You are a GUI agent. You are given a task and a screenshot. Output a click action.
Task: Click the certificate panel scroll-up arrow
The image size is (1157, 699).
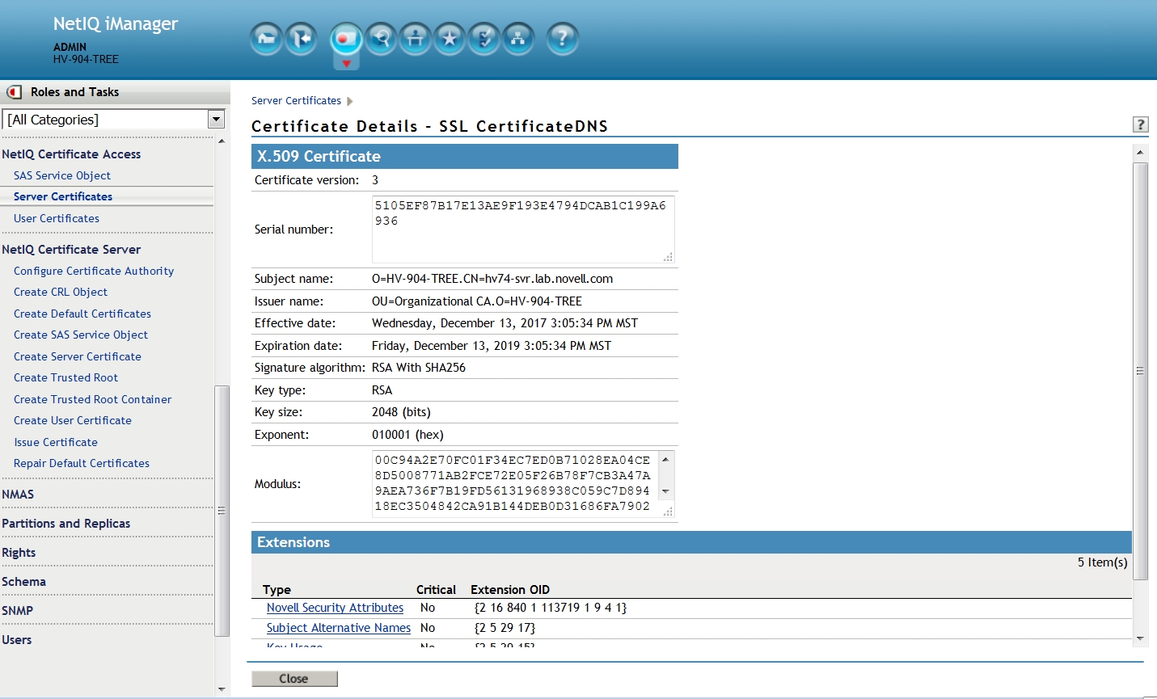(x=1140, y=152)
